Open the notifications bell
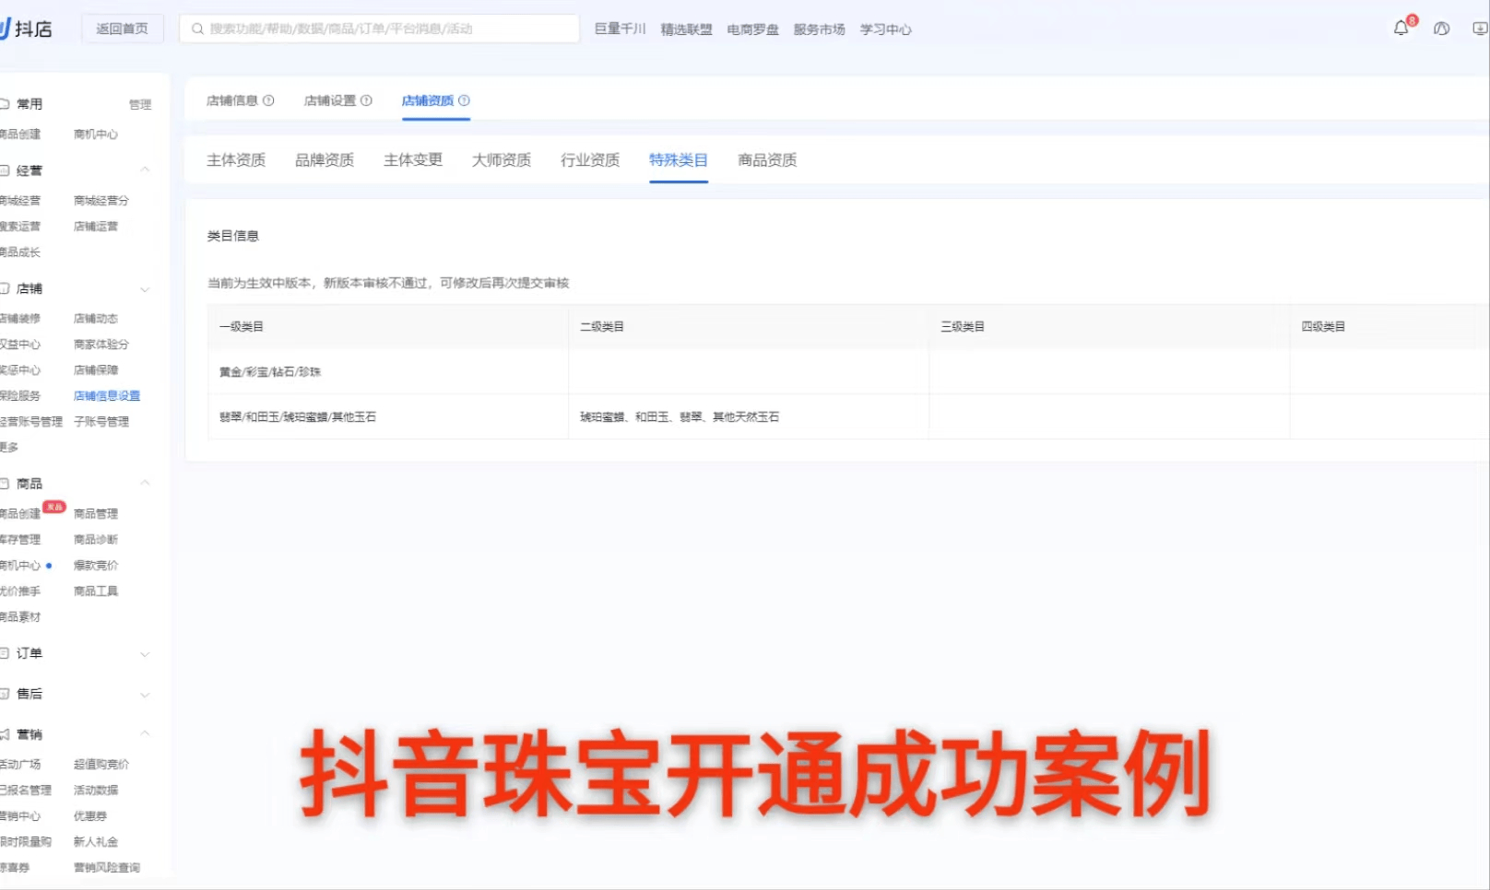 1401,29
